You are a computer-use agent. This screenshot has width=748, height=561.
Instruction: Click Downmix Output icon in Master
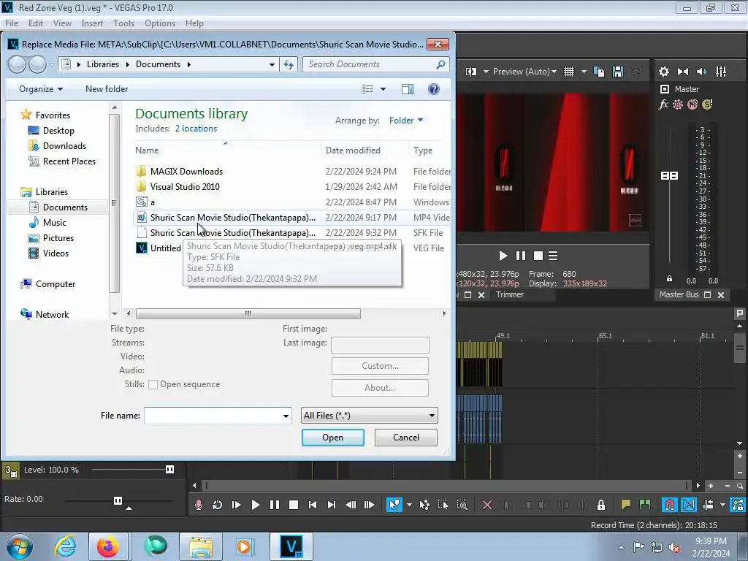[x=683, y=72]
